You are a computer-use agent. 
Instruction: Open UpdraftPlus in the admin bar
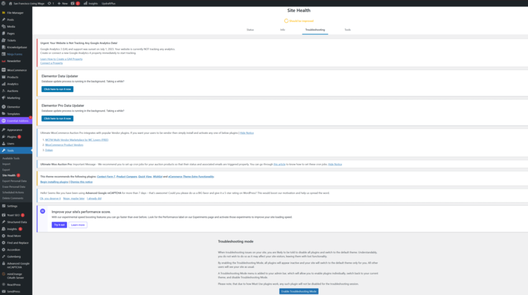(x=108, y=4)
